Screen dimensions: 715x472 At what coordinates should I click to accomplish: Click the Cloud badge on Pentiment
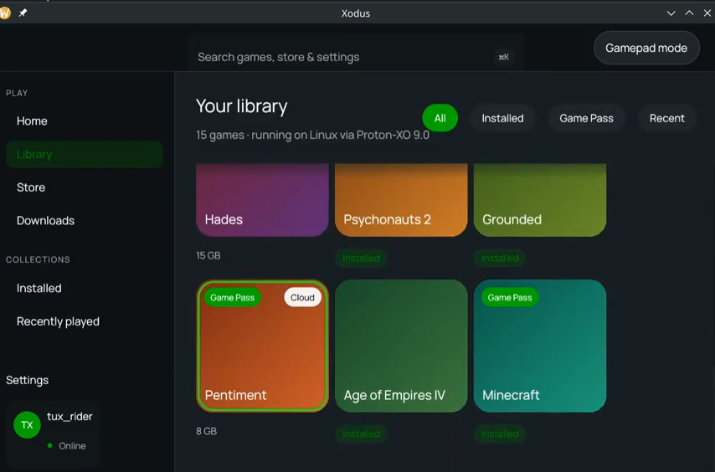[x=303, y=297]
